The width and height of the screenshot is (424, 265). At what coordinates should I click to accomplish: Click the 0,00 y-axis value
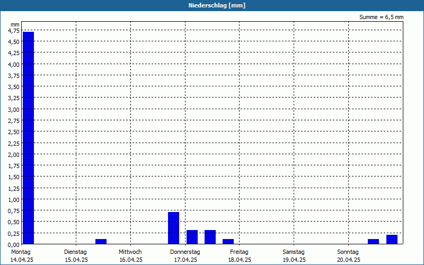click(14, 244)
